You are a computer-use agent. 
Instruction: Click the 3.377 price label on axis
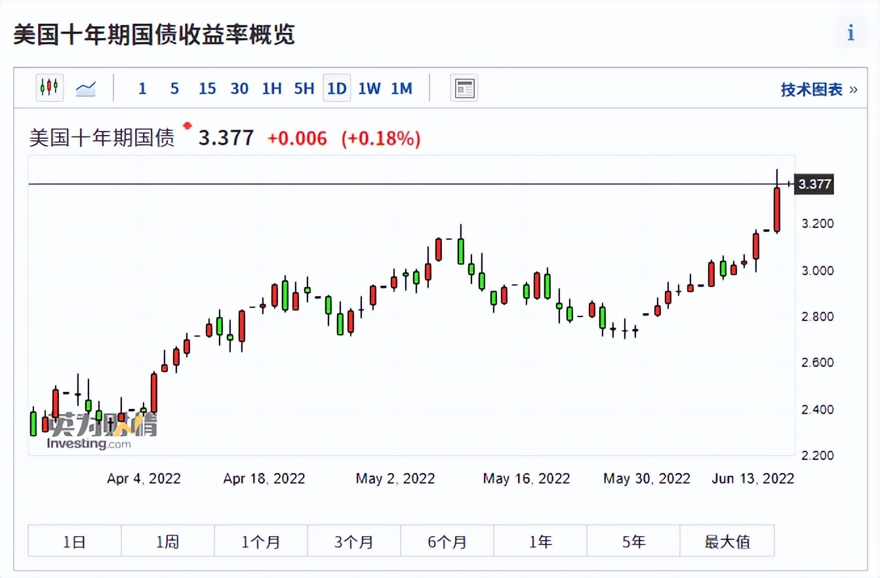pyautogui.click(x=814, y=184)
